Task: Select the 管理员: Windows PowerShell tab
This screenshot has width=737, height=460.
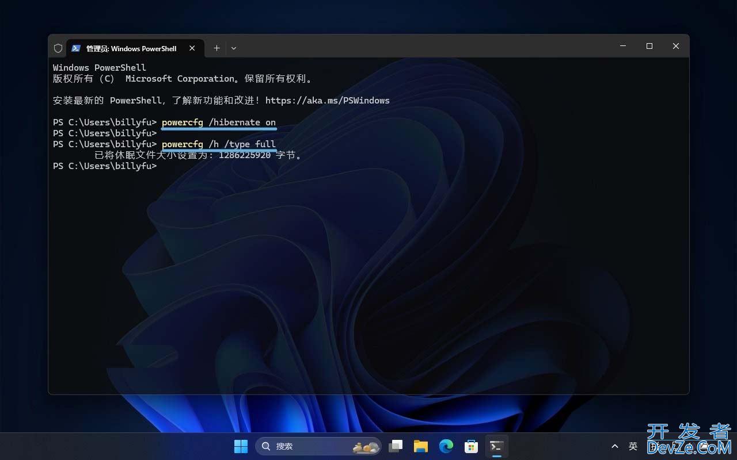Action: pyautogui.click(x=135, y=48)
